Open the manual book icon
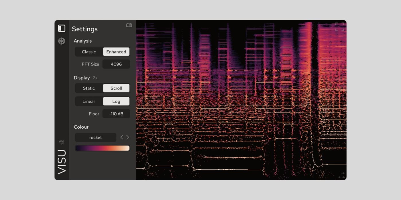The height and width of the screenshot is (200, 401). tap(129, 25)
